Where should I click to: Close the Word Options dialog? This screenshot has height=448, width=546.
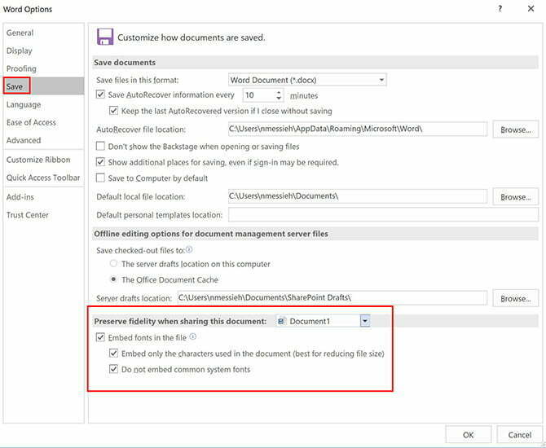[x=531, y=9]
